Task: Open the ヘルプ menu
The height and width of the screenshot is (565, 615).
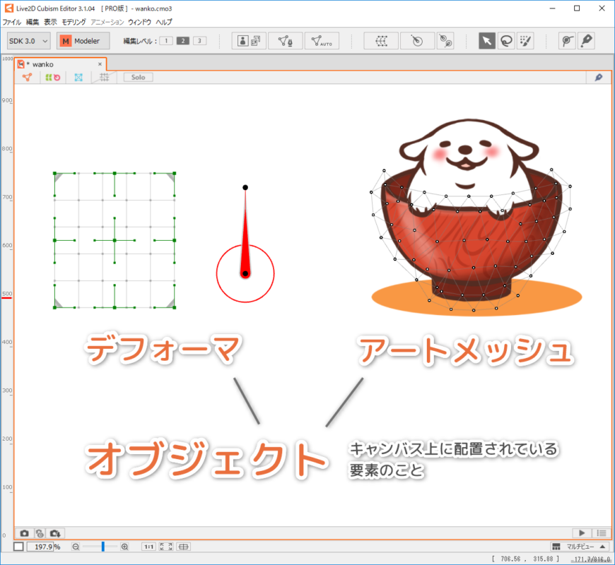Action: (164, 22)
